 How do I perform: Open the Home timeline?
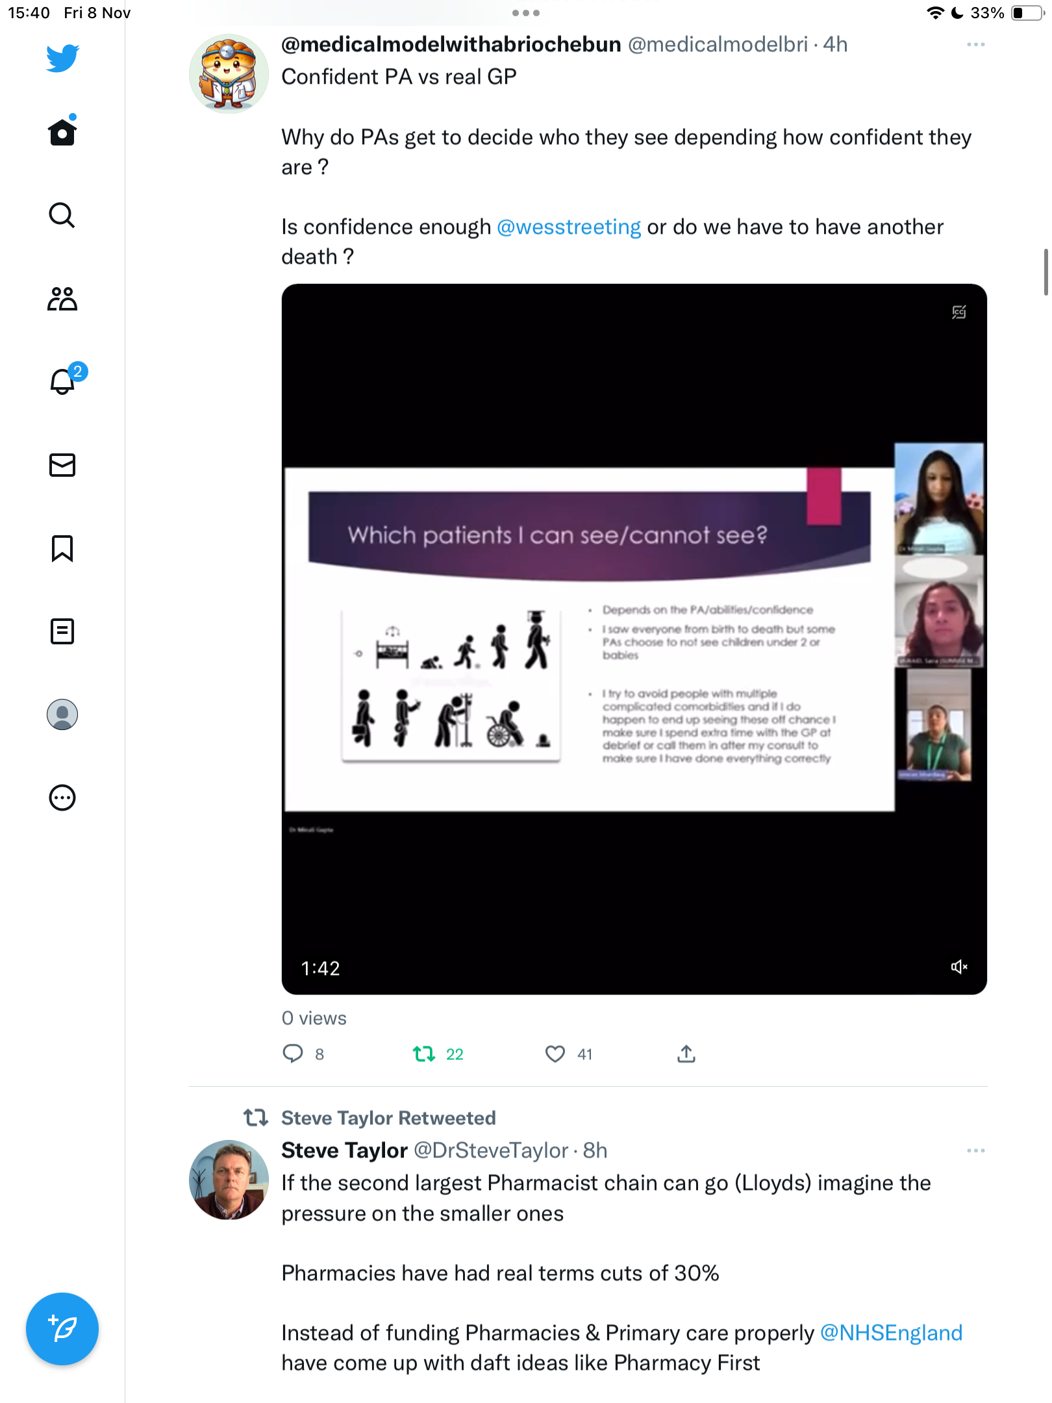coord(62,132)
